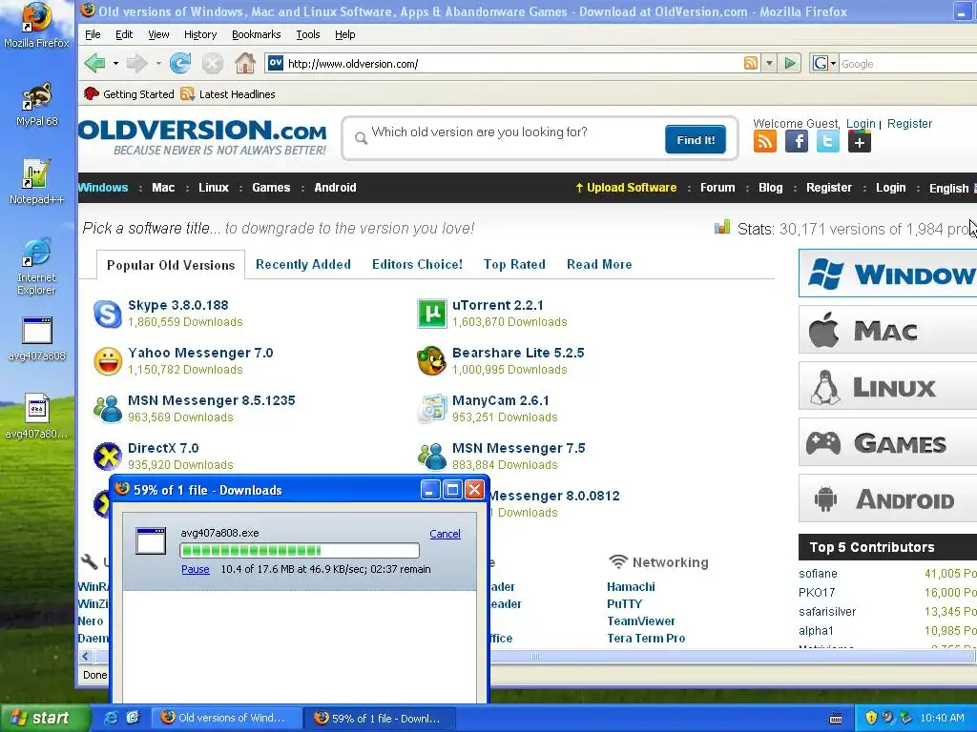Click the Notepad++ desktop icon
The image size is (977, 732).
tap(36, 182)
